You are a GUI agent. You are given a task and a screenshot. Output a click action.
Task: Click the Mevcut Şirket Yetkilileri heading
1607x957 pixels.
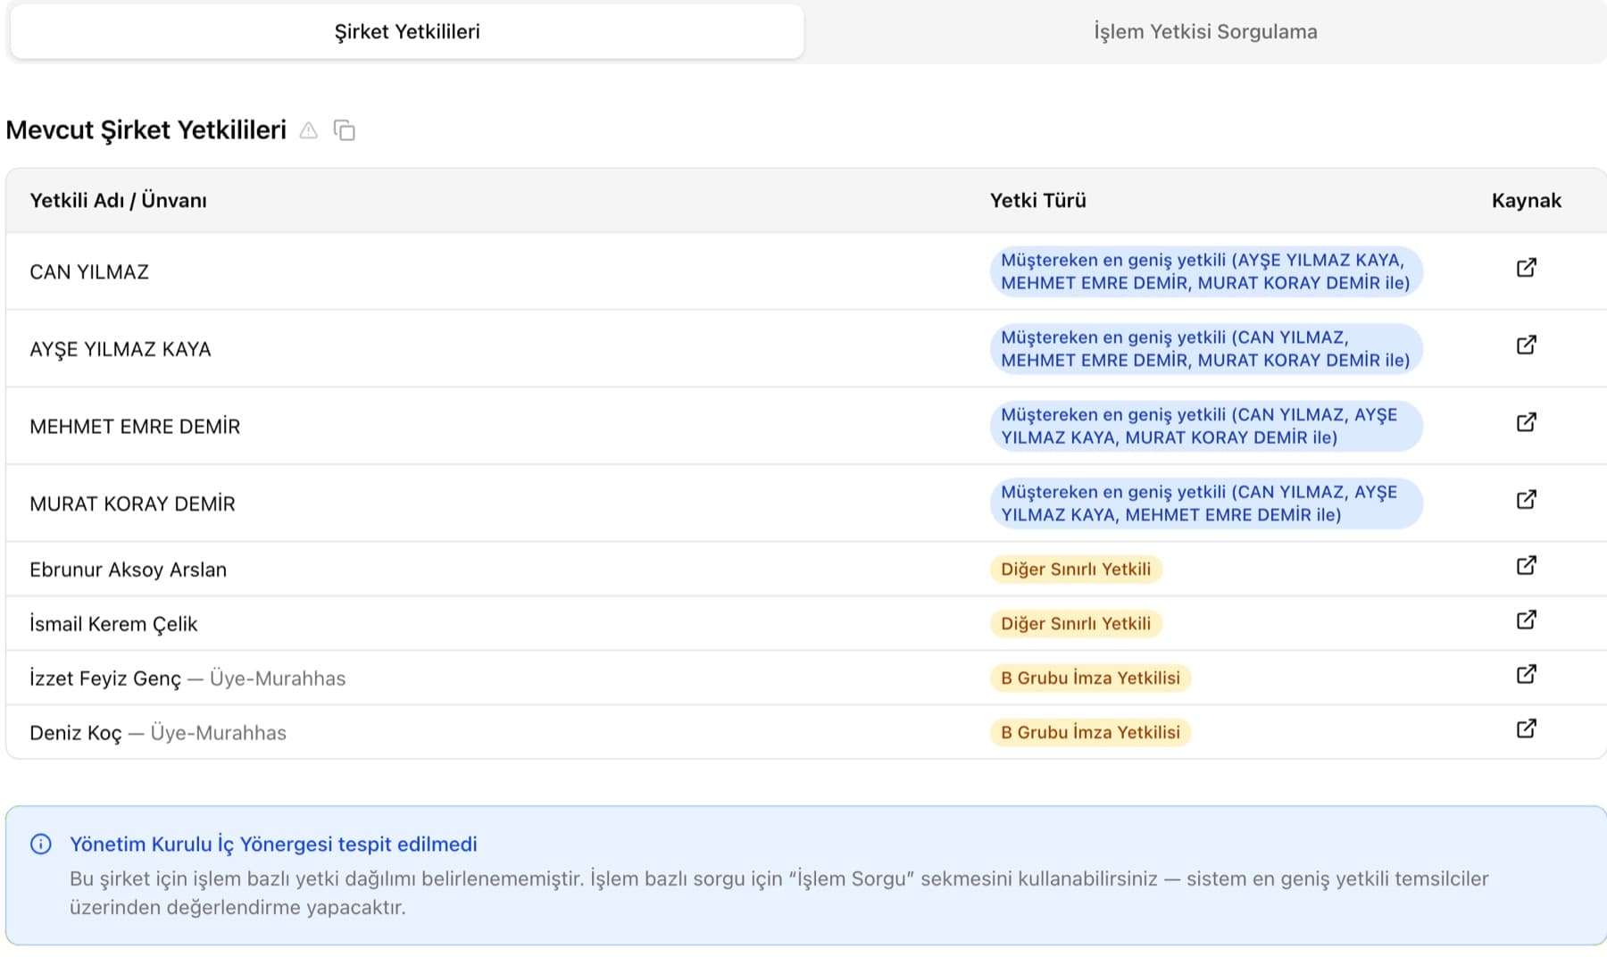click(x=146, y=130)
